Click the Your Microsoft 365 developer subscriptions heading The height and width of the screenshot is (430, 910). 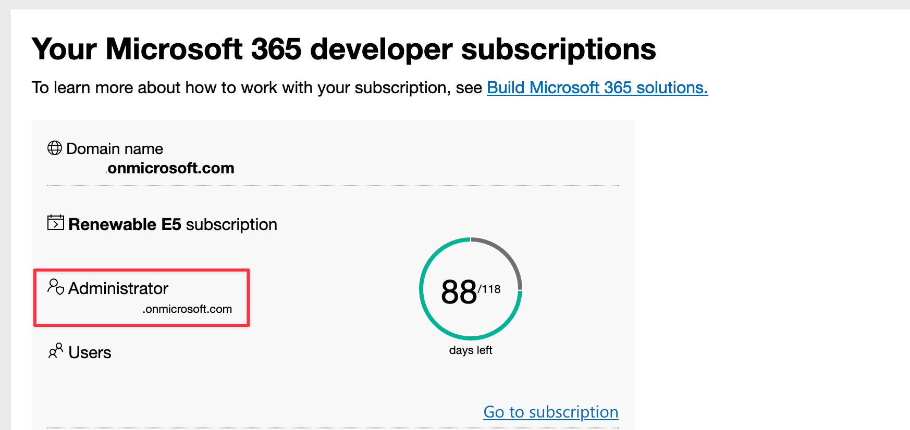tap(343, 49)
